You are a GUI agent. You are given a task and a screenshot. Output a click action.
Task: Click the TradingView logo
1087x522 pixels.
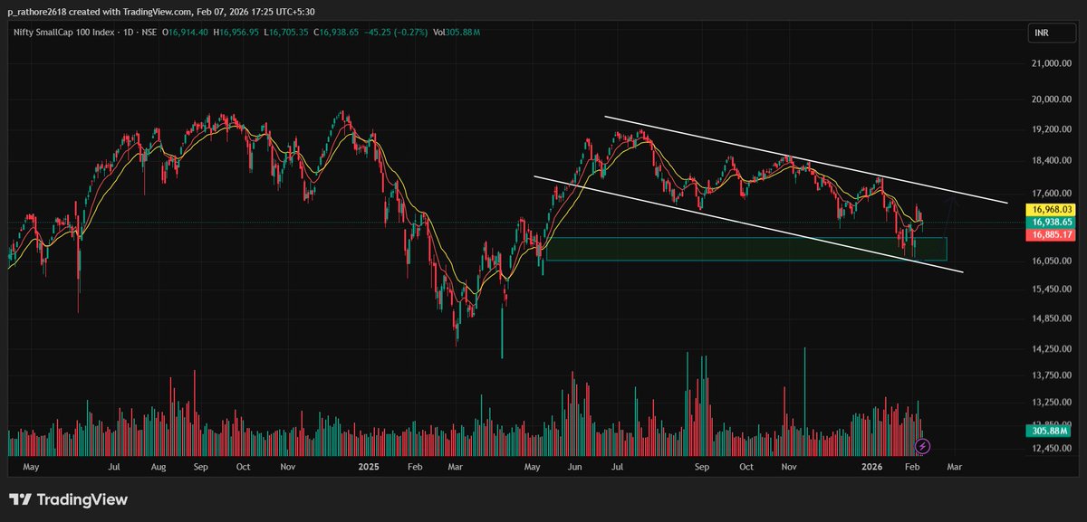[x=69, y=499]
